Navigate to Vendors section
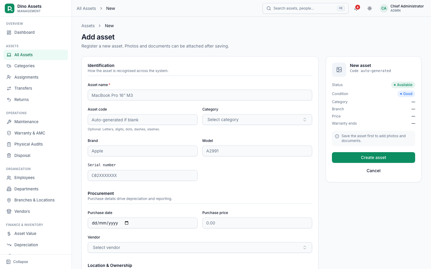 click(36, 211)
